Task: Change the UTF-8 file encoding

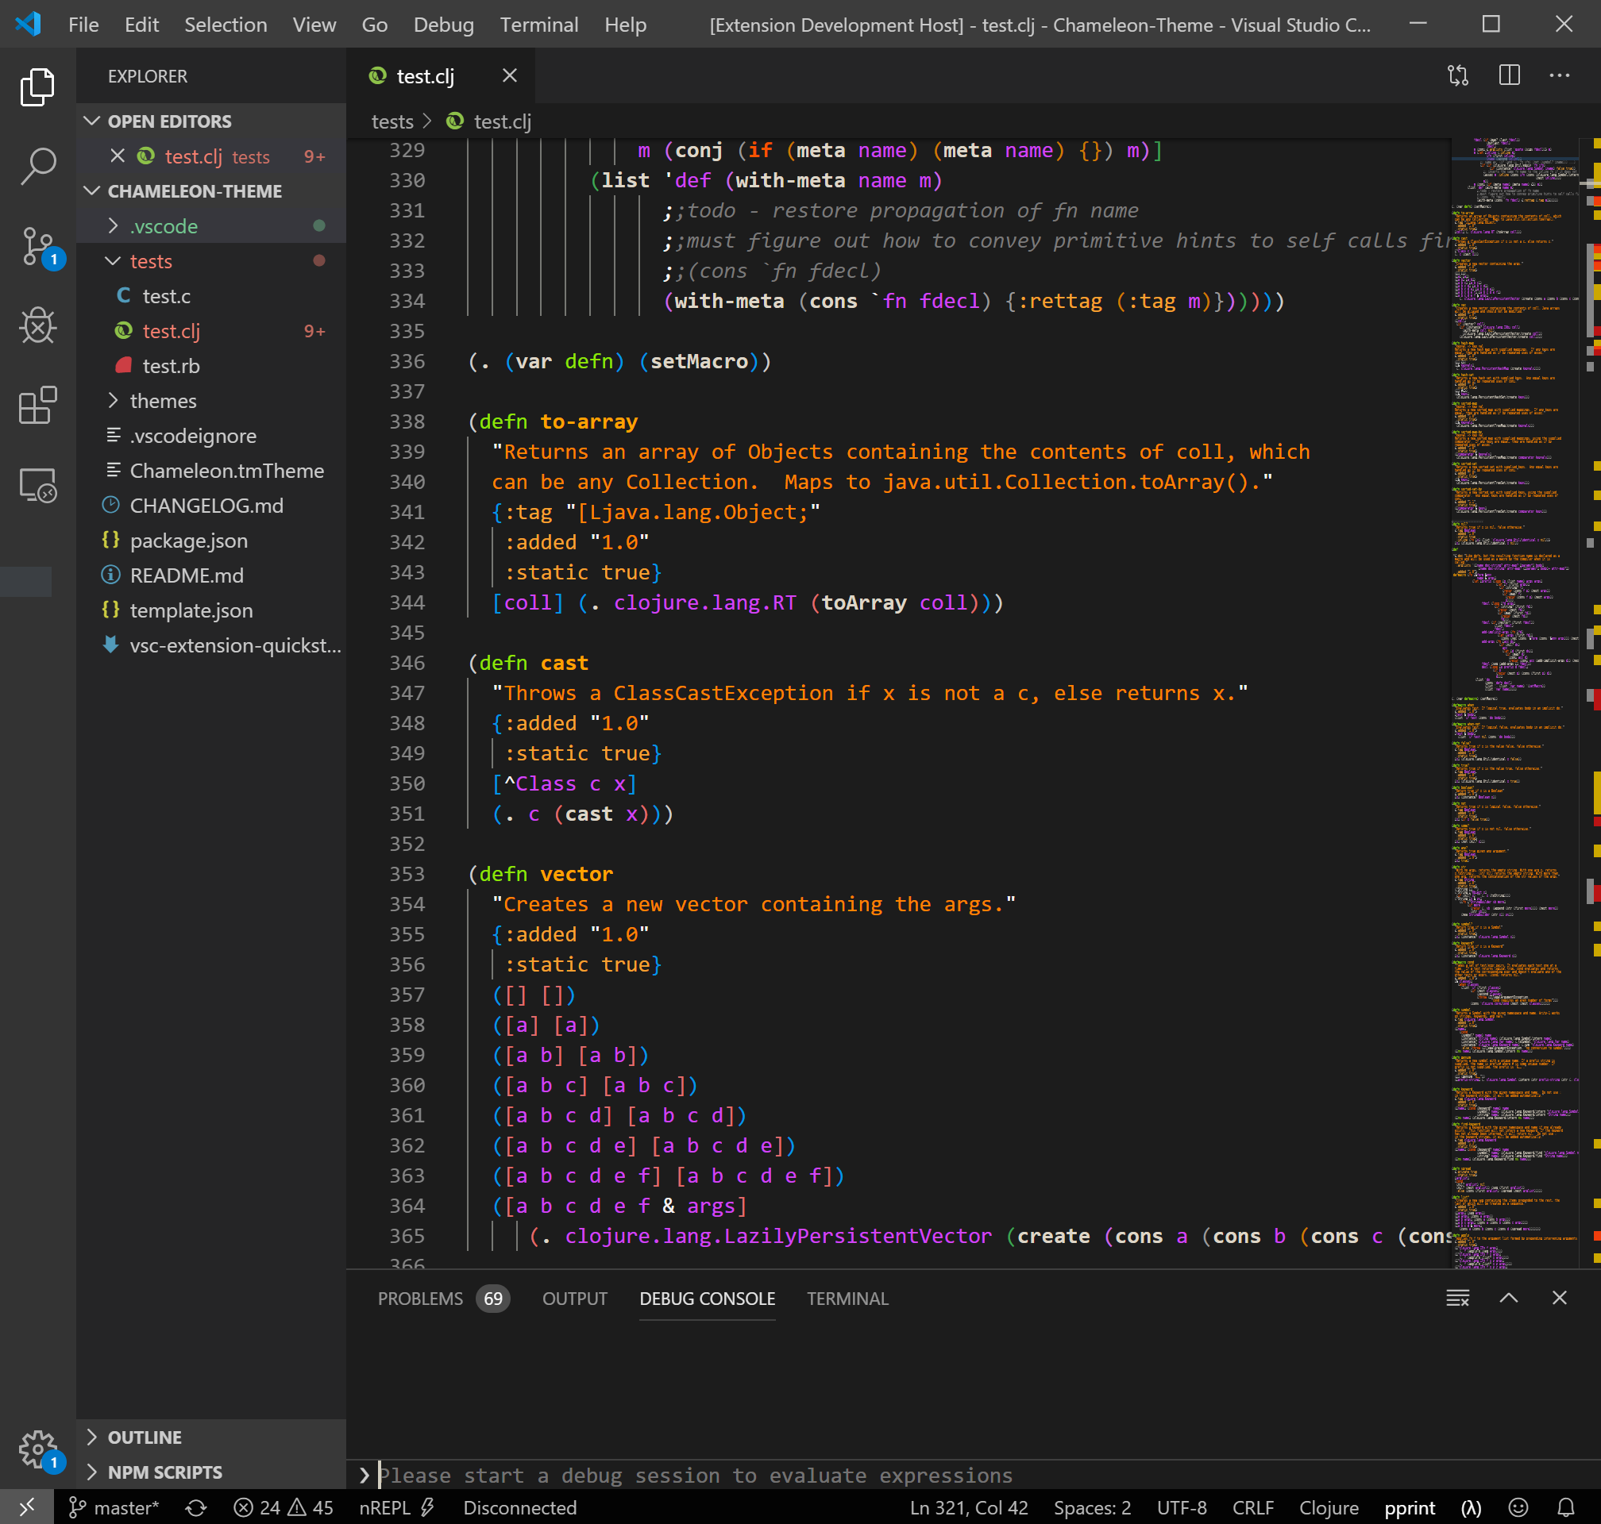Action: tap(1181, 1508)
